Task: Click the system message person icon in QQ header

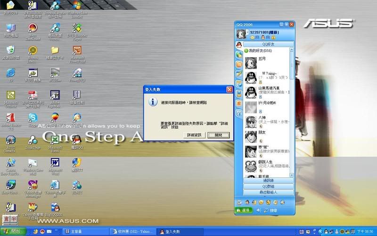Action: point(263,37)
